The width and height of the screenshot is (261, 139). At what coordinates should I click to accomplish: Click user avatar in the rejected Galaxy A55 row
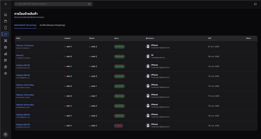coord(148,125)
